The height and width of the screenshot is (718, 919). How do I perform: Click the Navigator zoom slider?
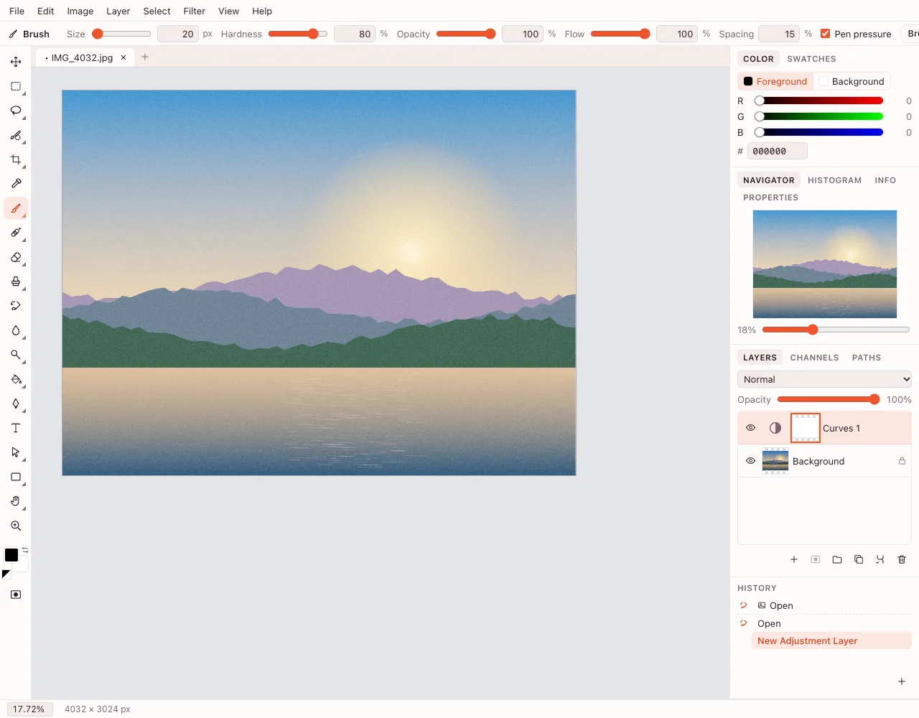pyautogui.click(x=836, y=330)
